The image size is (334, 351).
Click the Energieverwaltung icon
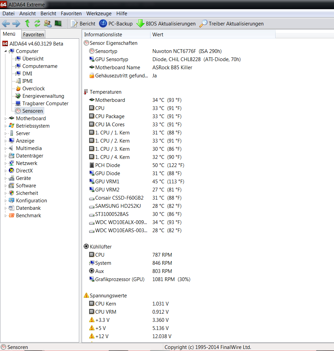click(x=18, y=96)
